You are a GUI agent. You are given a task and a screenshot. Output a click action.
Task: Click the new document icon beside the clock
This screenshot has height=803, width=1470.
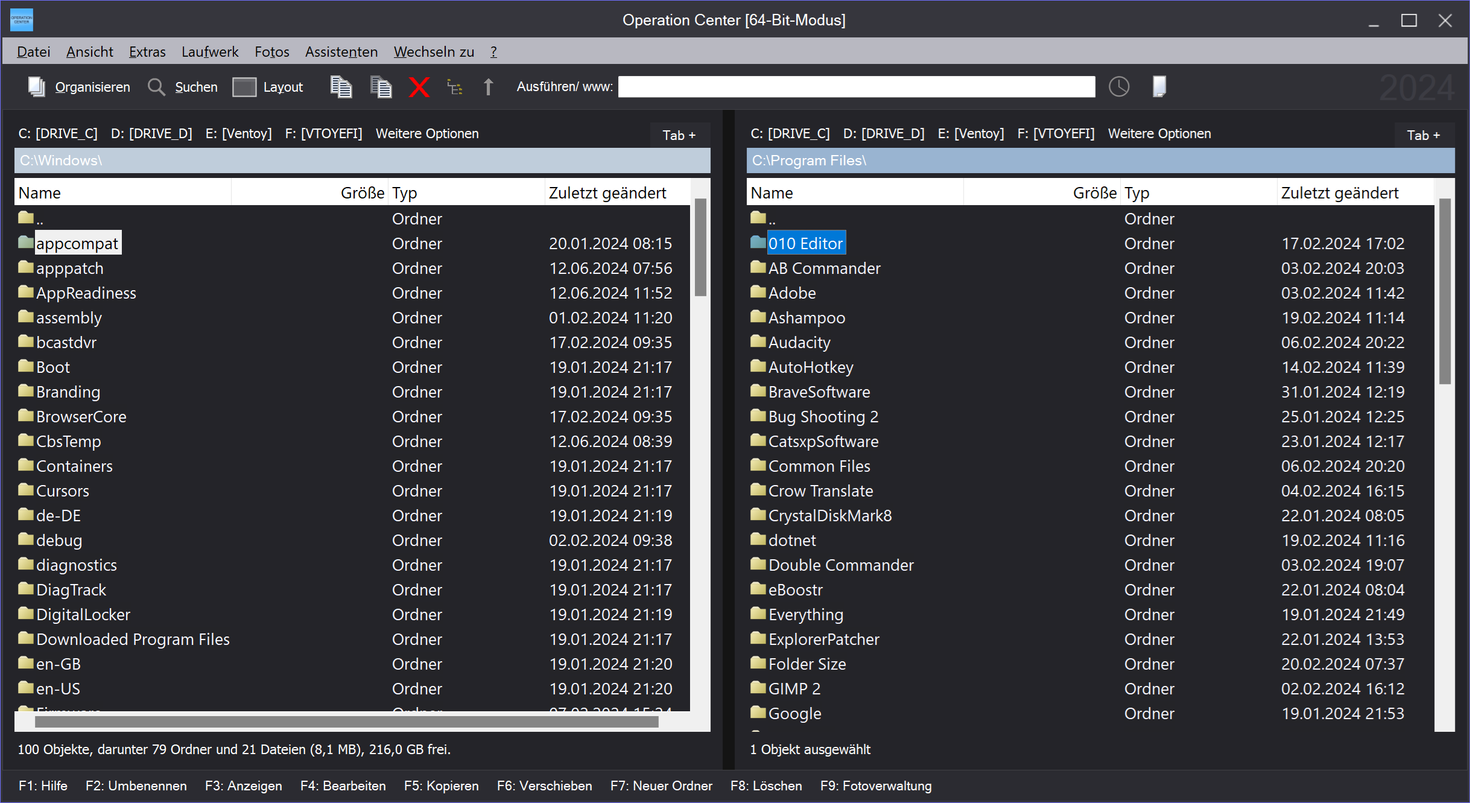[x=1159, y=86]
